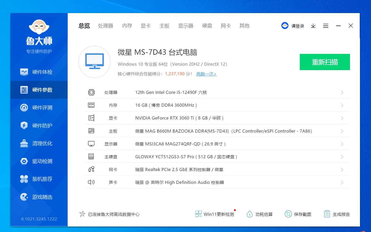Click version number 6.1021.3245.1222

tap(39, 219)
